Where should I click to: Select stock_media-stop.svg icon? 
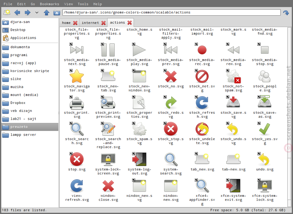pyautogui.click(x=264, y=50)
